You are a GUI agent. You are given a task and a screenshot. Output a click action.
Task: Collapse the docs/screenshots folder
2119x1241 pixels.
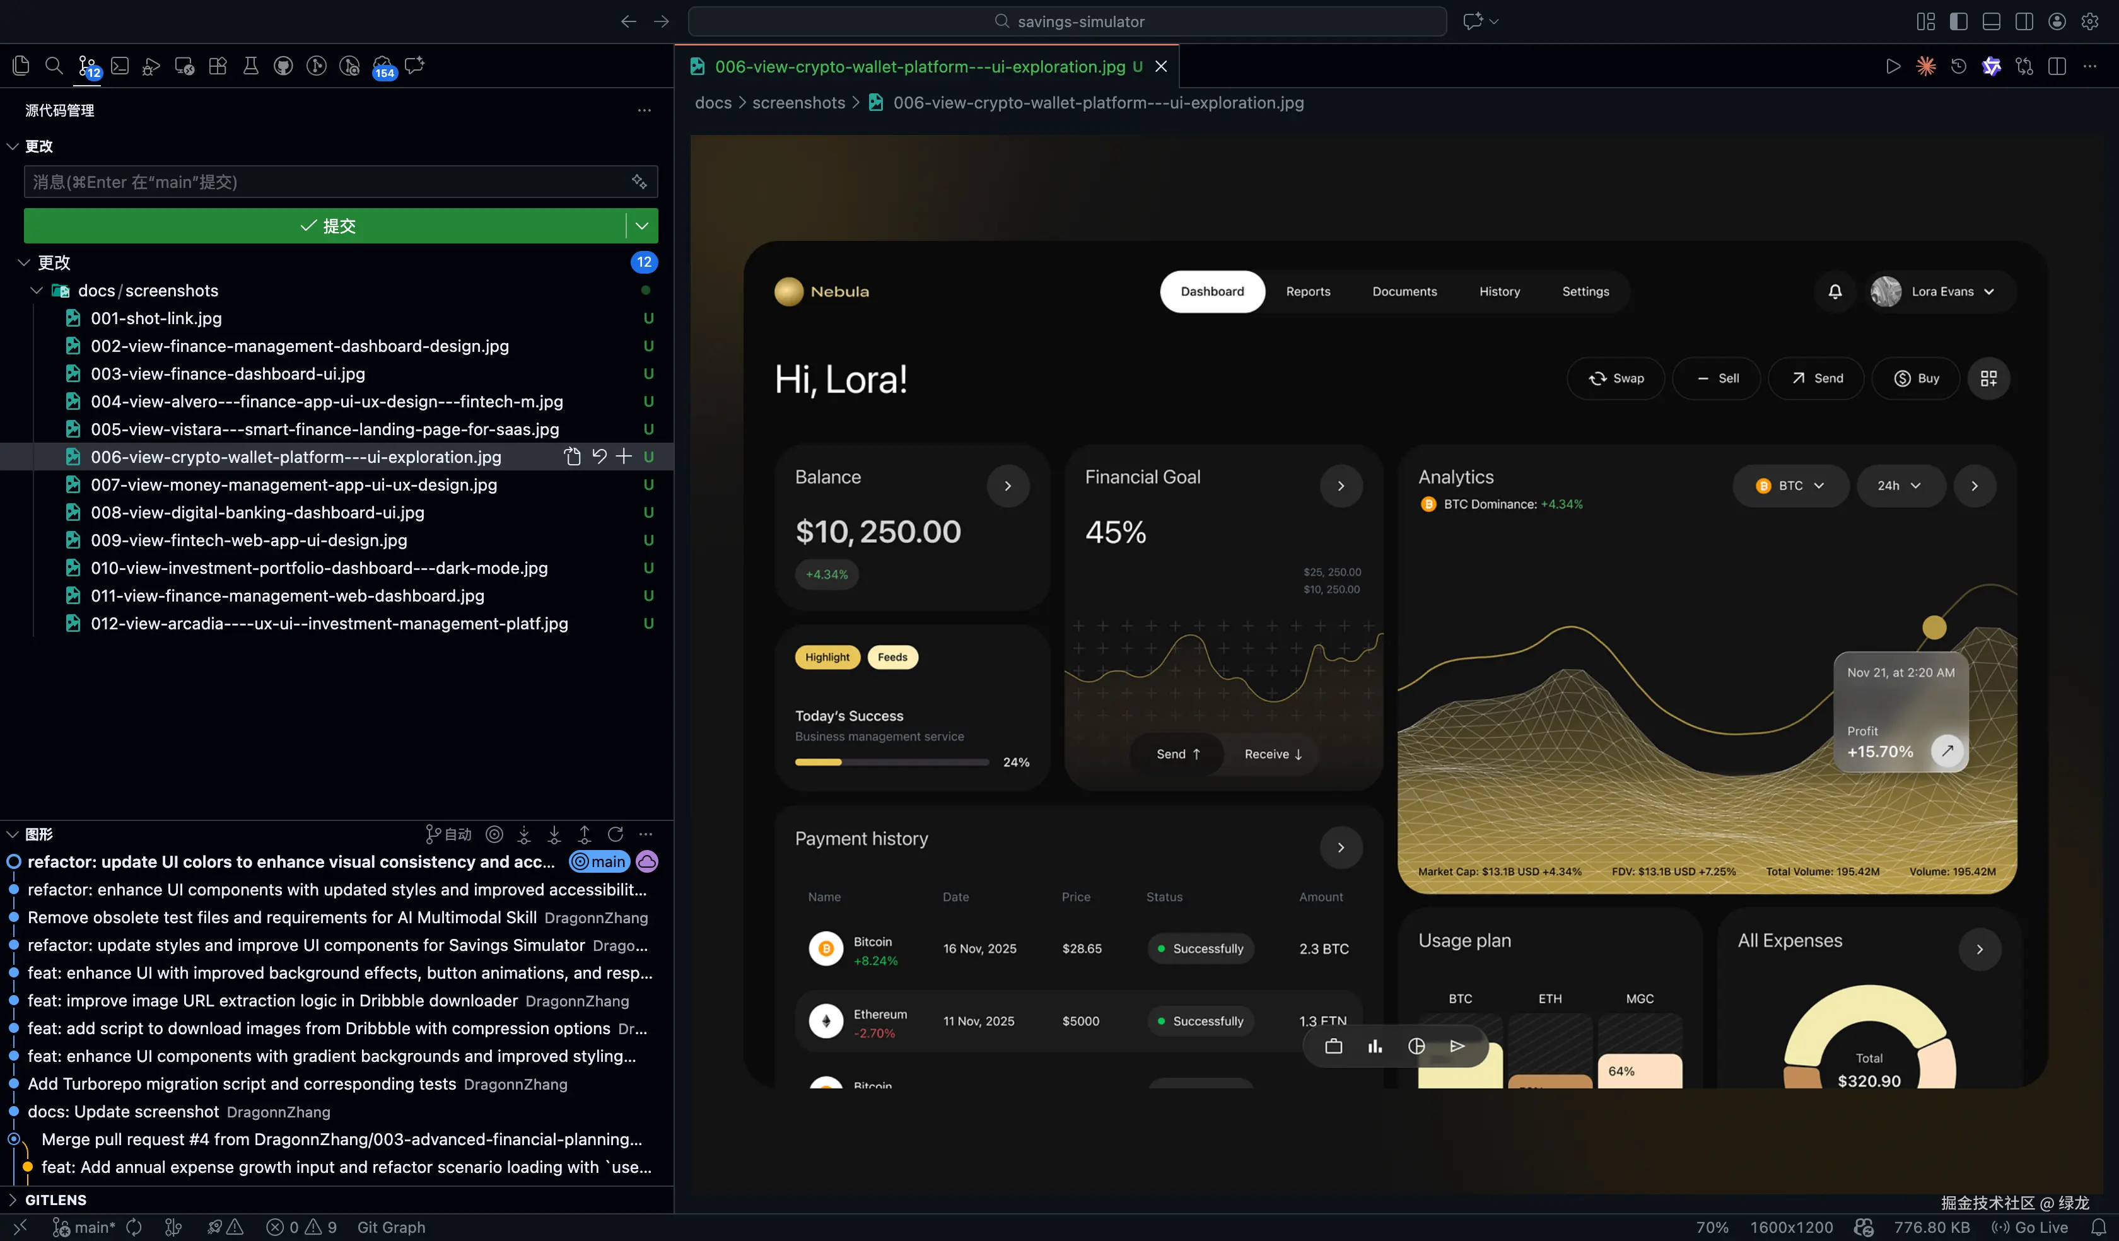pos(36,290)
